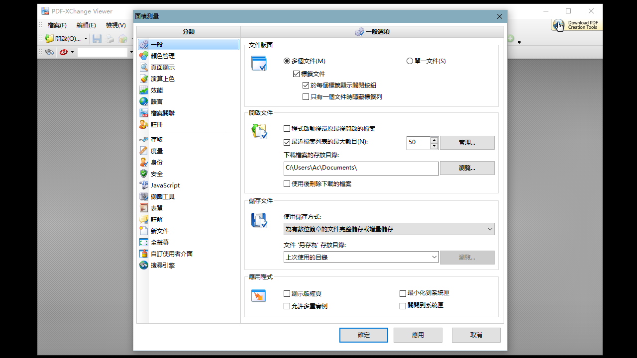
Task: Enable the 最小化到系統匣 option
Action: [403, 293]
